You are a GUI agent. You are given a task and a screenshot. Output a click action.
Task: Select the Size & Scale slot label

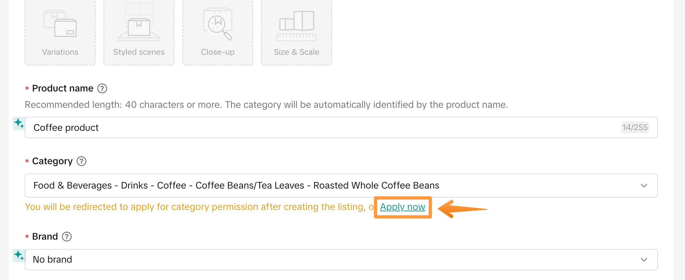tap(297, 52)
